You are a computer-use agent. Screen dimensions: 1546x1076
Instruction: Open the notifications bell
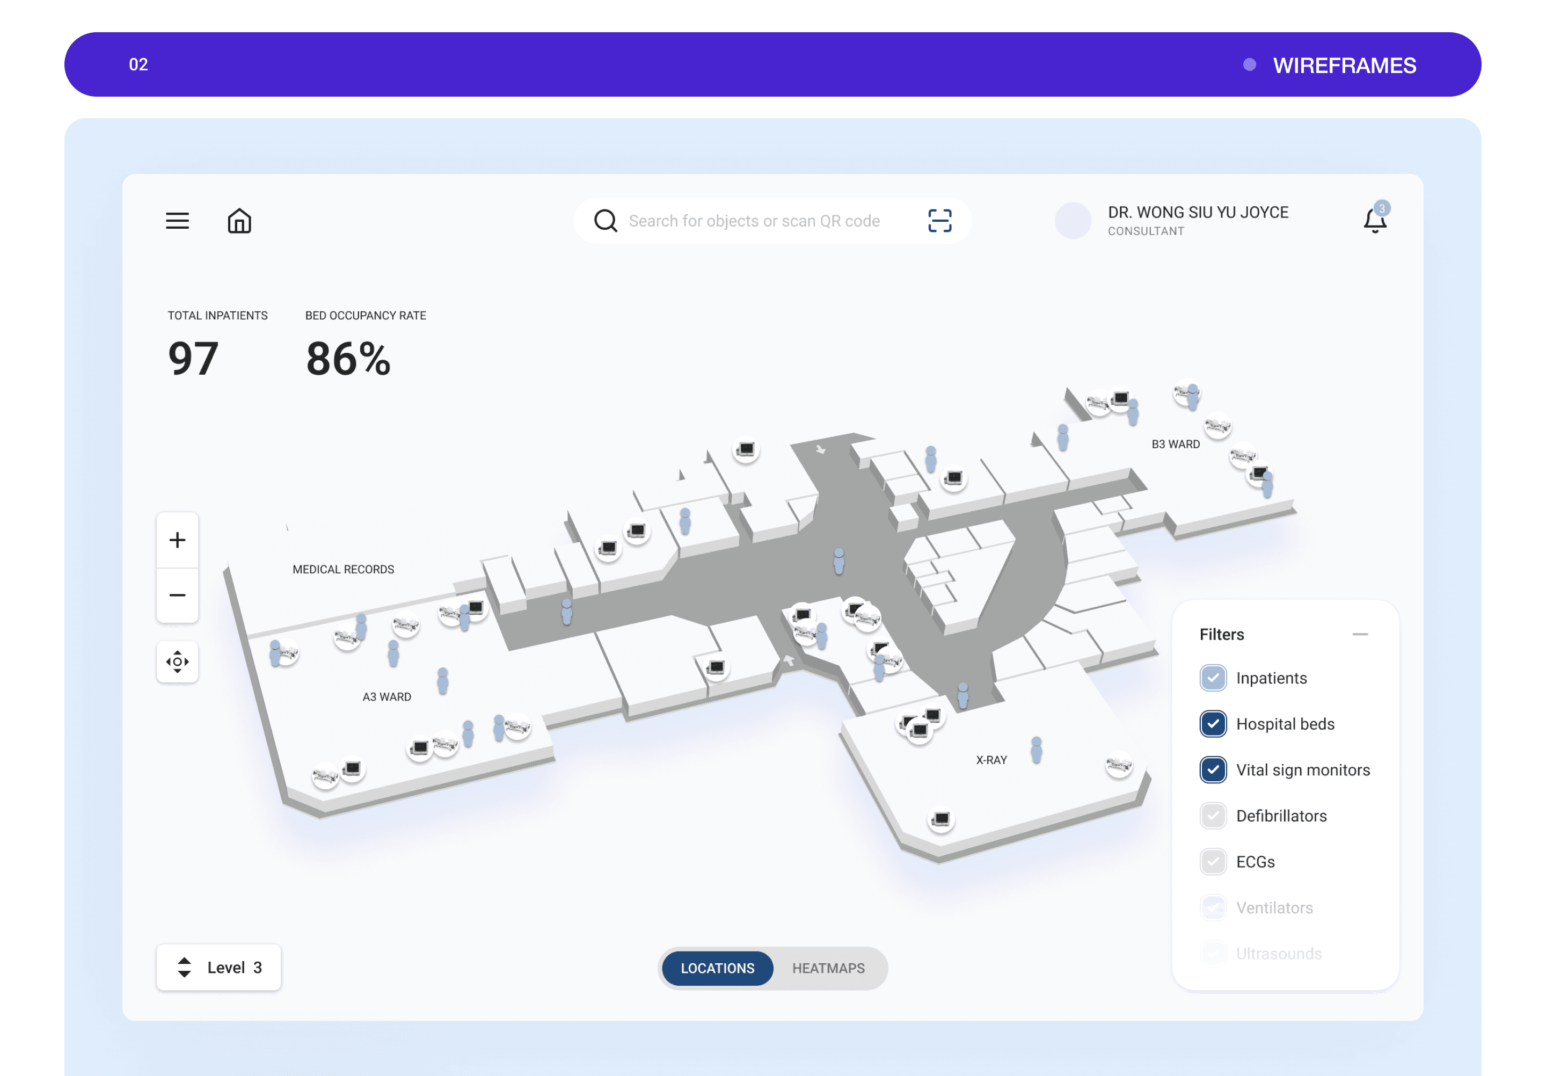pyautogui.click(x=1374, y=221)
